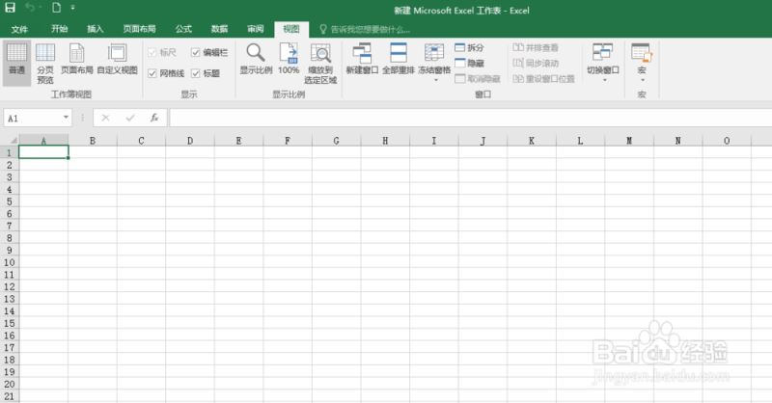
Task: Uncheck the 编辑栏 formula bar checkbox
Action: 196,52
